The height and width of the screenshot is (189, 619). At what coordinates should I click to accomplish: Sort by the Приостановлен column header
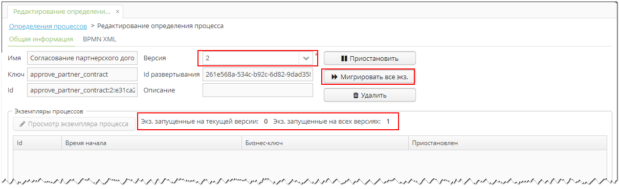[507, 143]
